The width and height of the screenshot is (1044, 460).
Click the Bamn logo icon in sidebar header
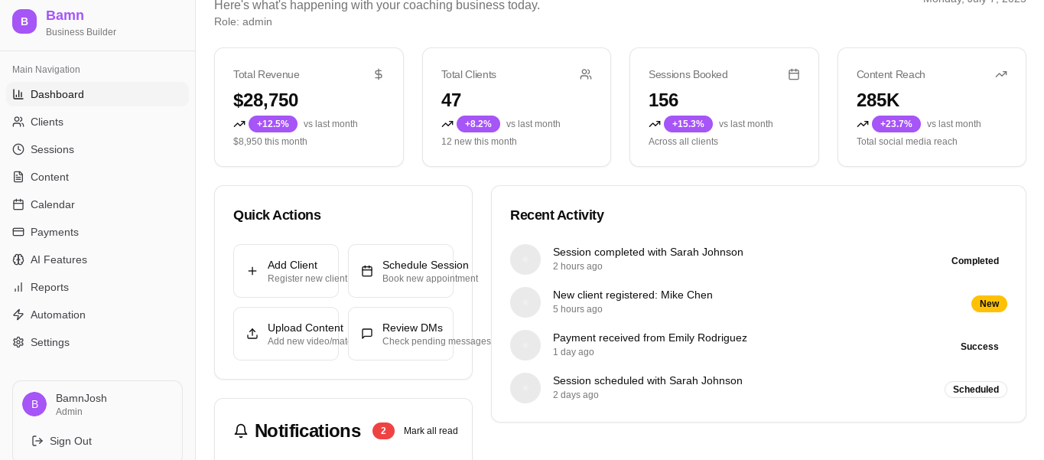(24, 21)
